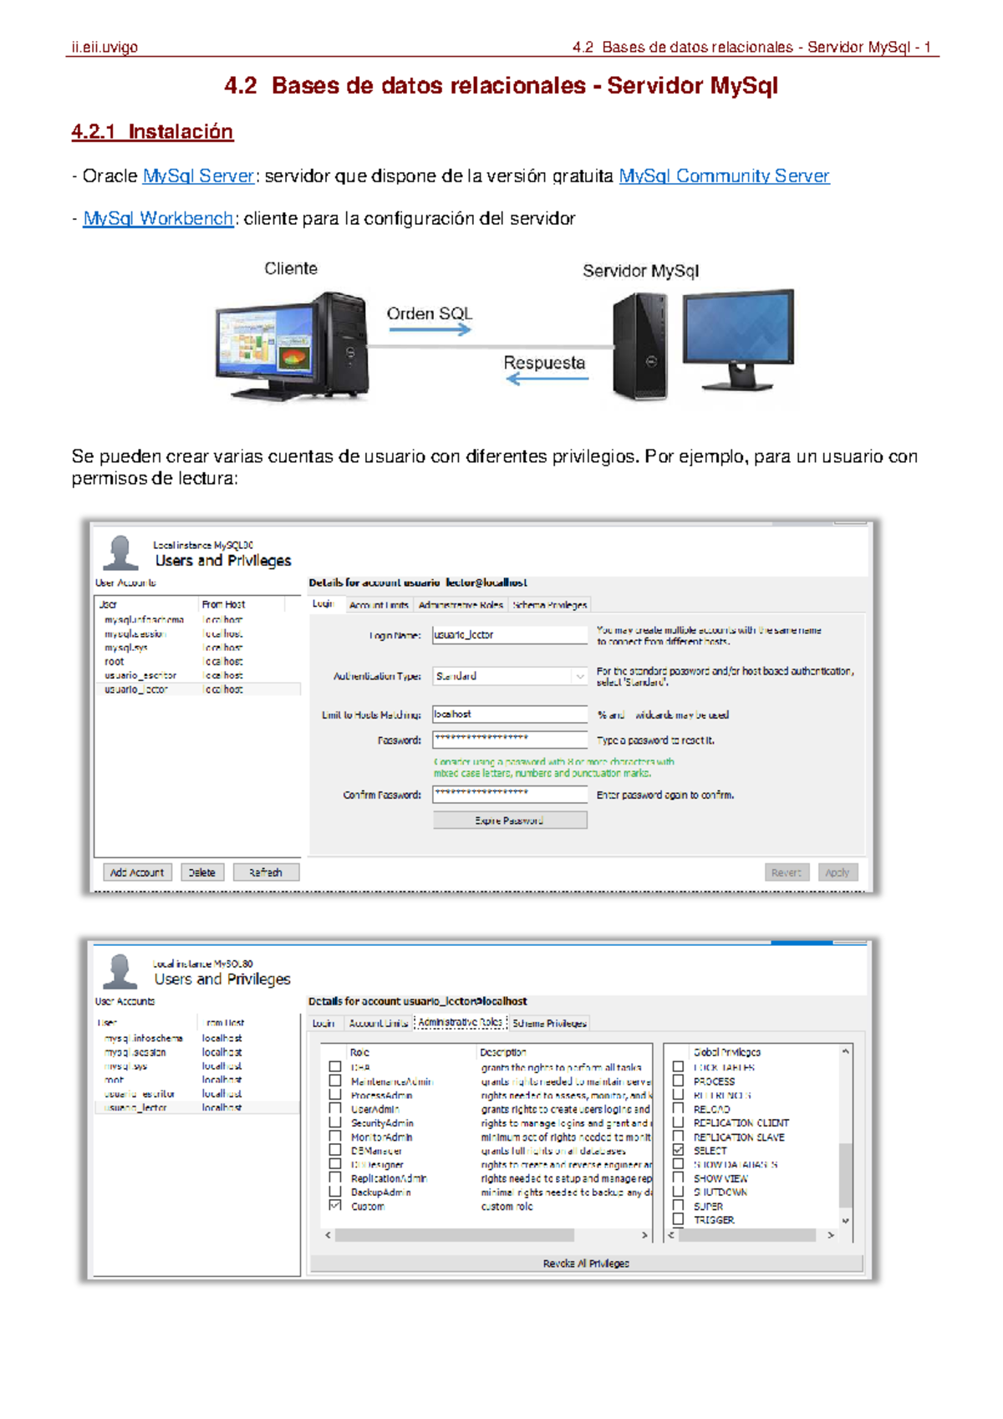This screenshot has width=1003, height=1419.
Task: Open the Authentication Type Standard dropdown
Action: point(510,676)
